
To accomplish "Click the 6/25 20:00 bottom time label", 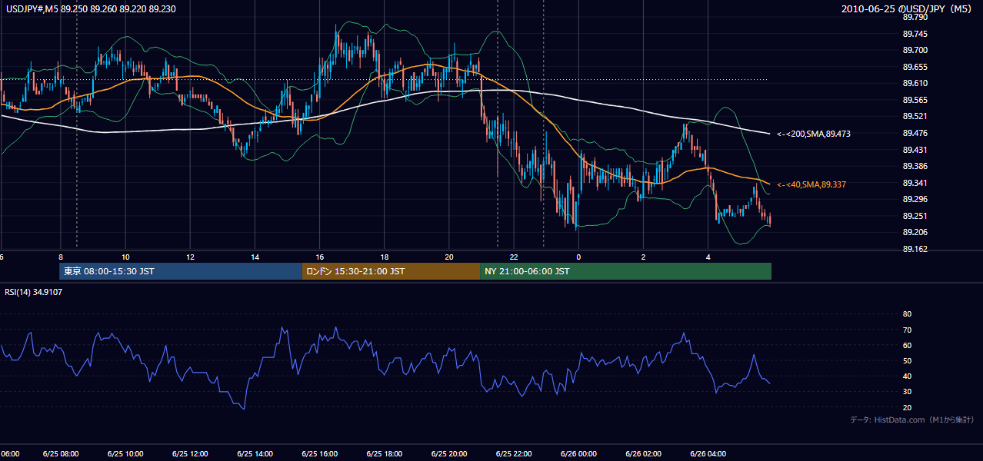I will coord(448,454).
